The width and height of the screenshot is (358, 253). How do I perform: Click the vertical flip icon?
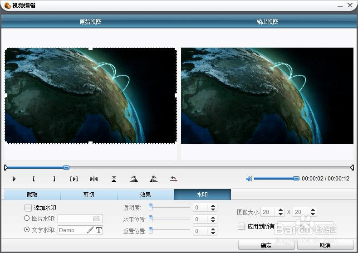114,179
